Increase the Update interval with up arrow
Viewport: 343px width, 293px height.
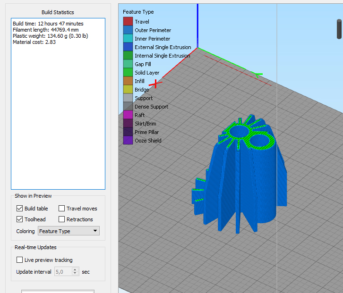75,269
